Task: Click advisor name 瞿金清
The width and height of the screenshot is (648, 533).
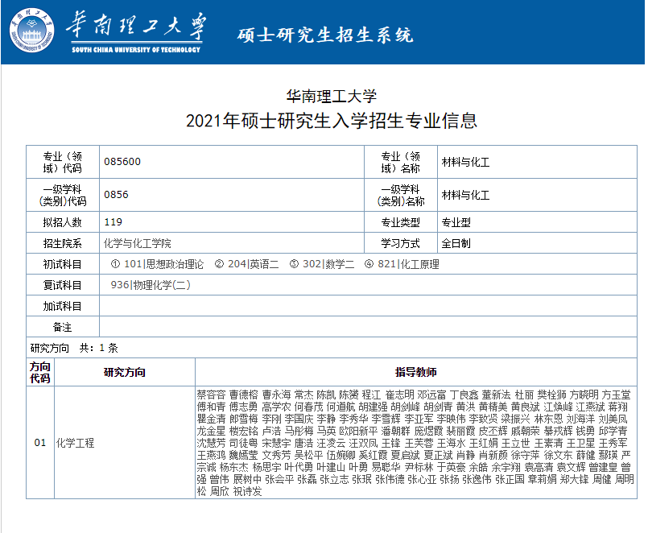Action: 211,419
